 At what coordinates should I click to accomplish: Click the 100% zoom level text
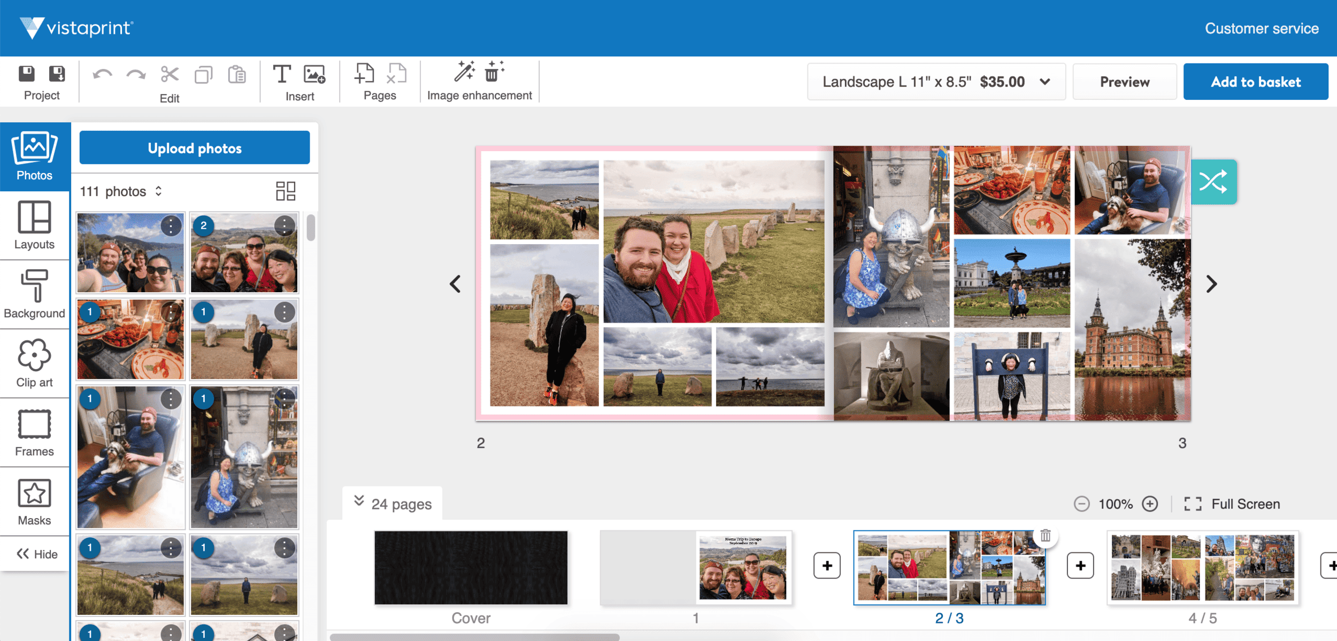(x=1116, y=504)
